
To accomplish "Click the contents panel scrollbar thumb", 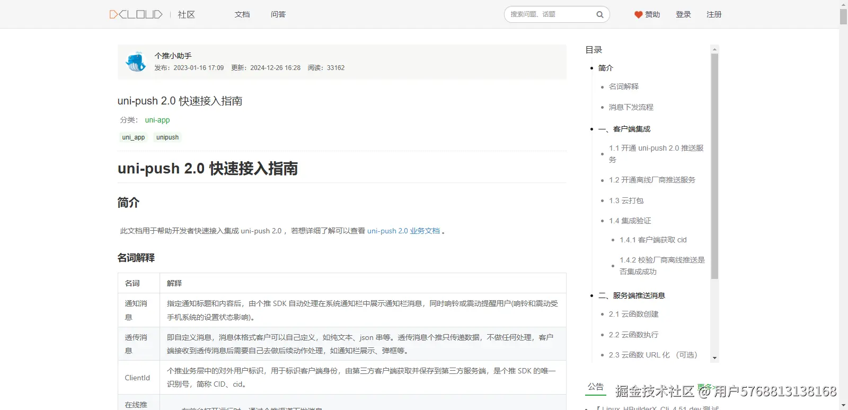I will 714,166.
